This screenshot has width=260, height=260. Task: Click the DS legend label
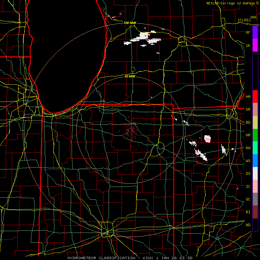coord(248,174)
